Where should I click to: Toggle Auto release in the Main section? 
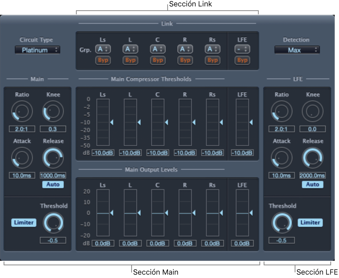[x=53, y=185]
